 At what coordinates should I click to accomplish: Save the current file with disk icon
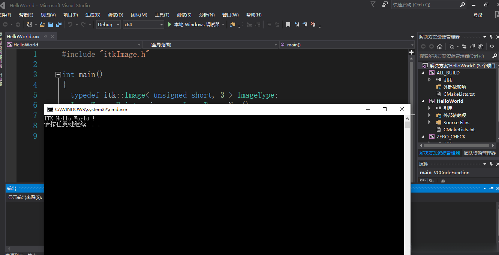point(51,25)
